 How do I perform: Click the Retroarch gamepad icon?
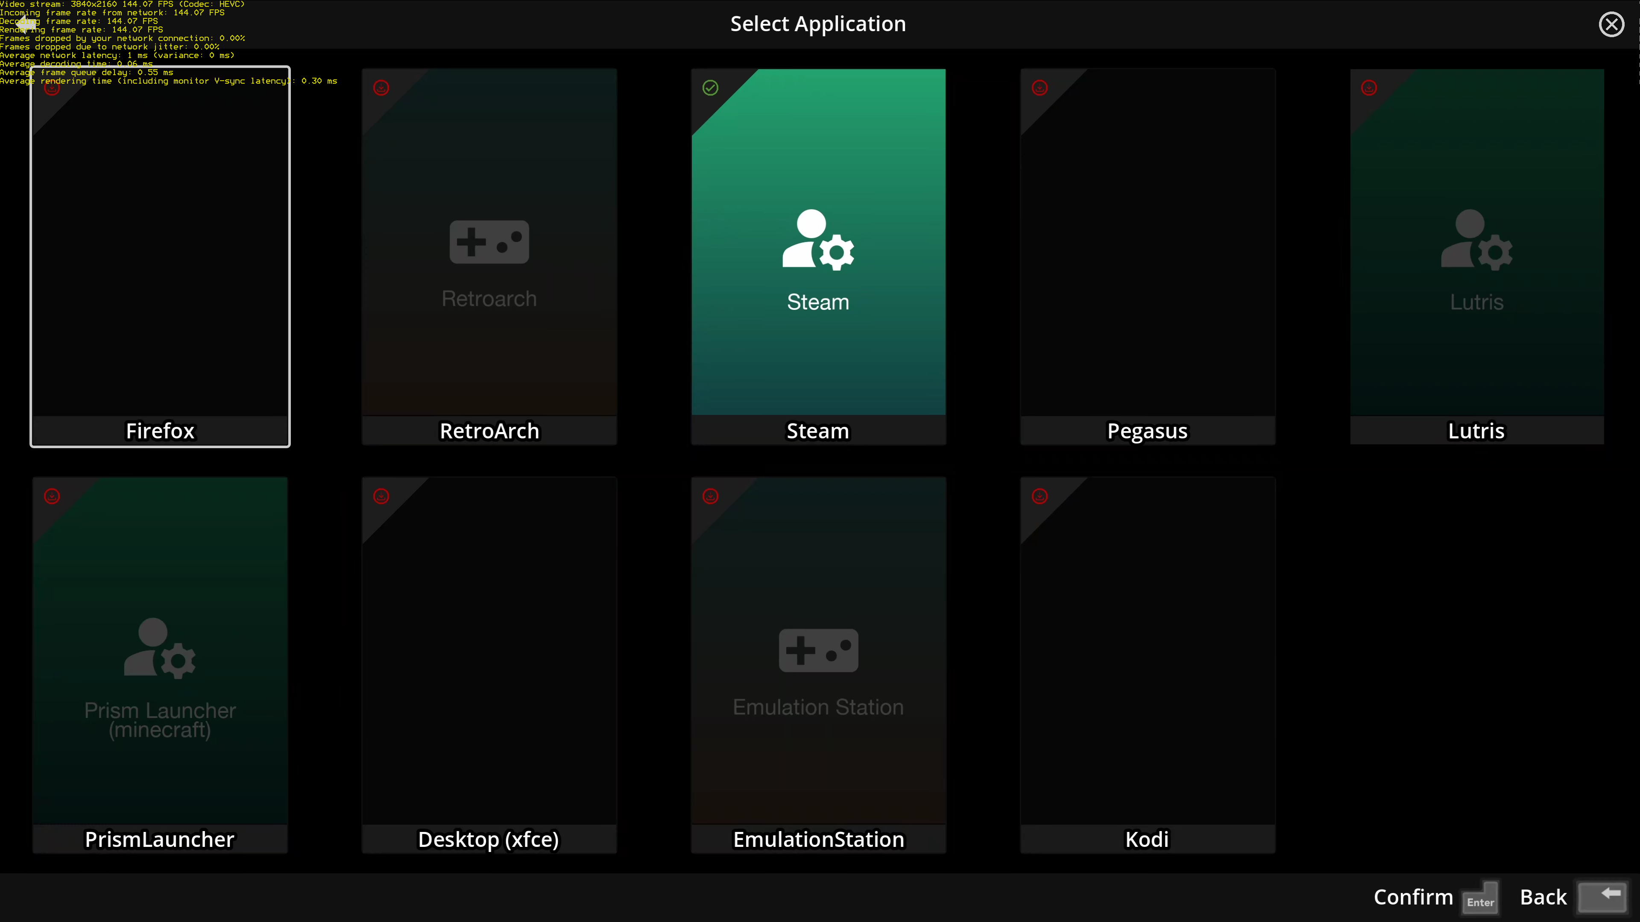(x=489, y=242)
